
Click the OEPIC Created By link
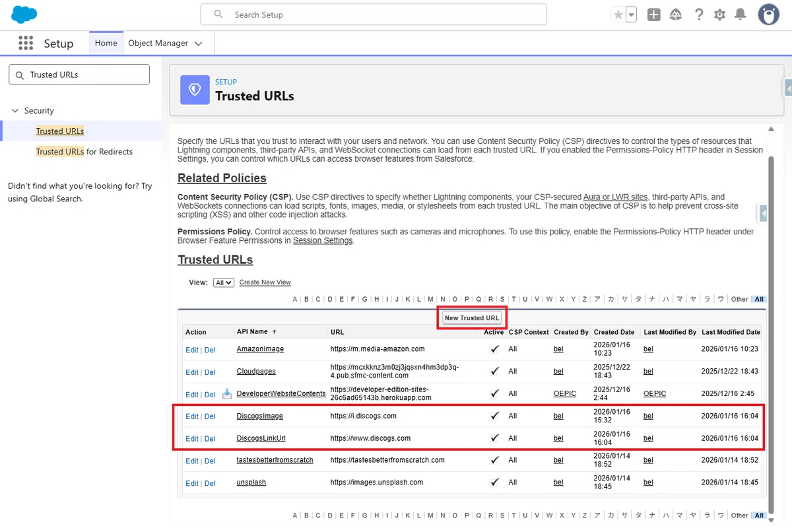[565, 393]
